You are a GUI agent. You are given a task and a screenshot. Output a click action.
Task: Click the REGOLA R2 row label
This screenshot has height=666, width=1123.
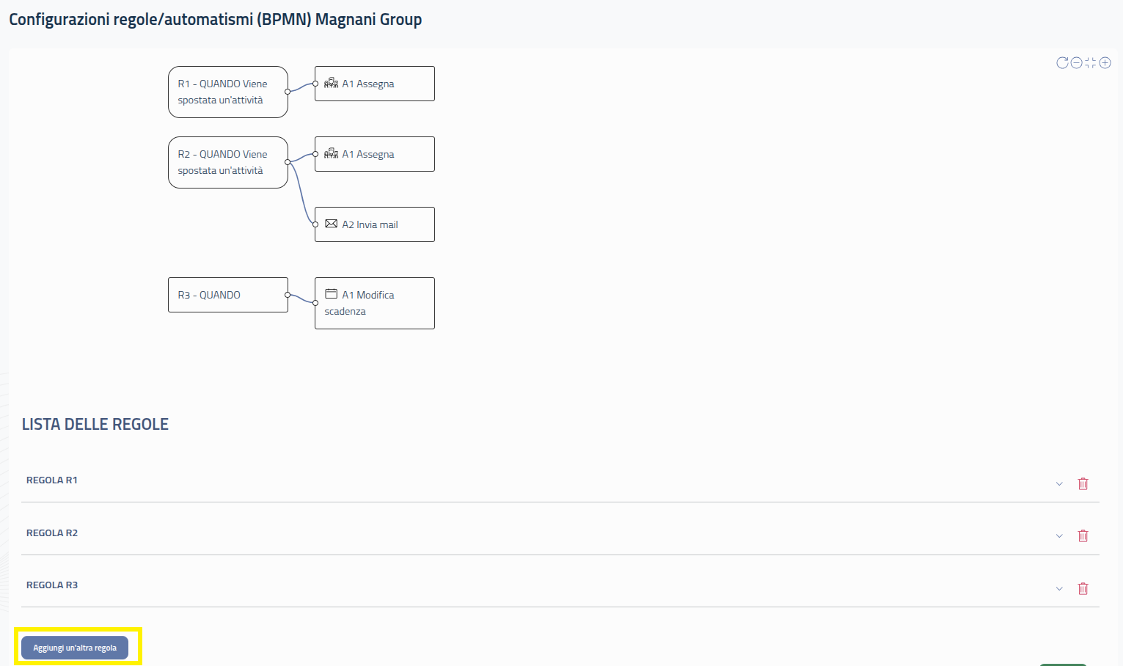click(52, 533)
